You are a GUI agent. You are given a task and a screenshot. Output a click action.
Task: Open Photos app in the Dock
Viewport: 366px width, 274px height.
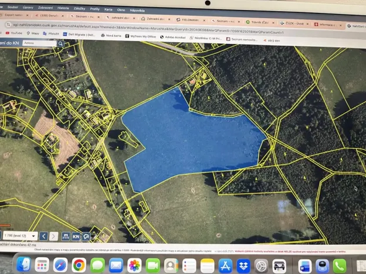[134, 265]
